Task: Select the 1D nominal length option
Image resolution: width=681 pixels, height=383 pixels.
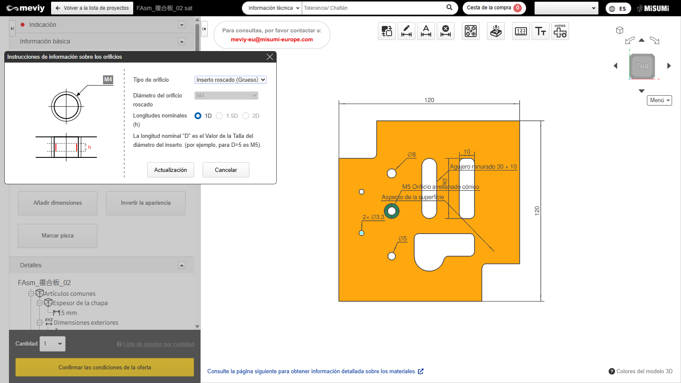Action: coord(198,116)
